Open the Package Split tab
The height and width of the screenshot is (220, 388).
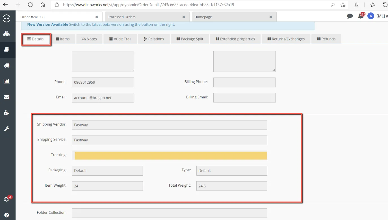(190, 39)
